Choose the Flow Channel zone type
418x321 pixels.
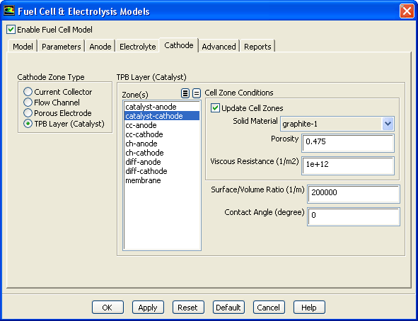pos(28,103)
